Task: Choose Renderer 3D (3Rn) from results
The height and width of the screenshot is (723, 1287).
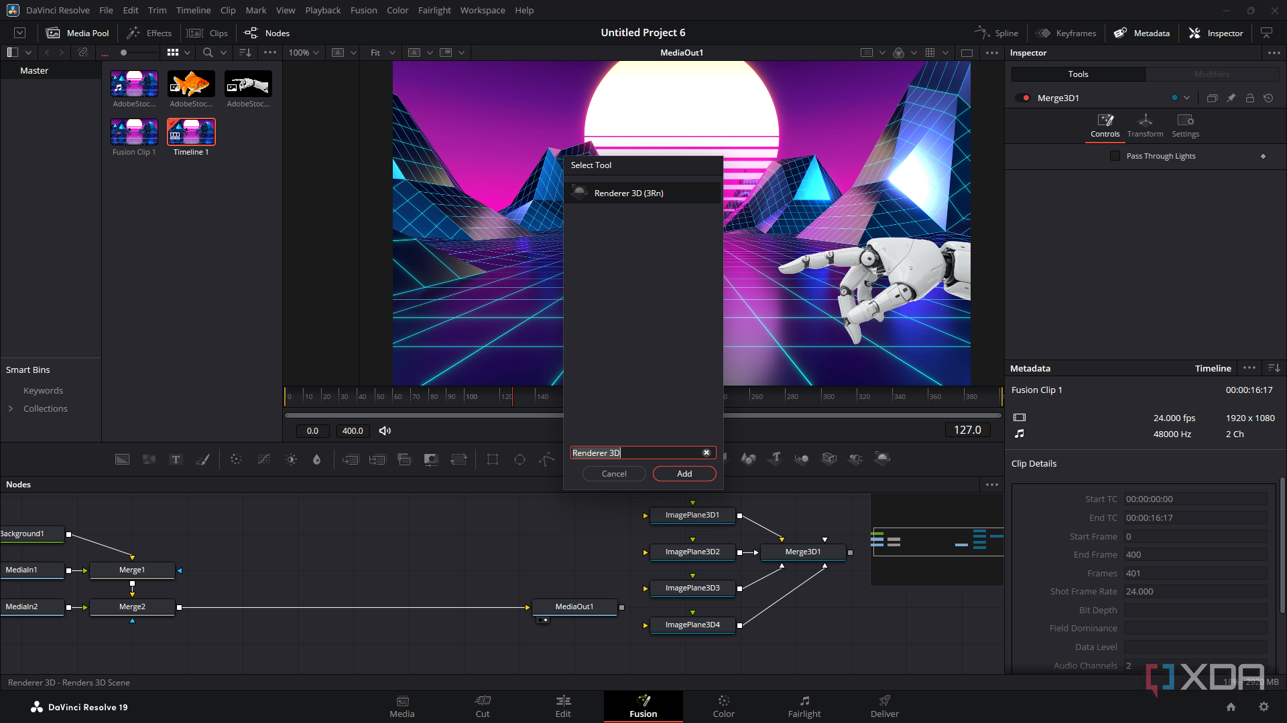Action: (x=643, y=193)
